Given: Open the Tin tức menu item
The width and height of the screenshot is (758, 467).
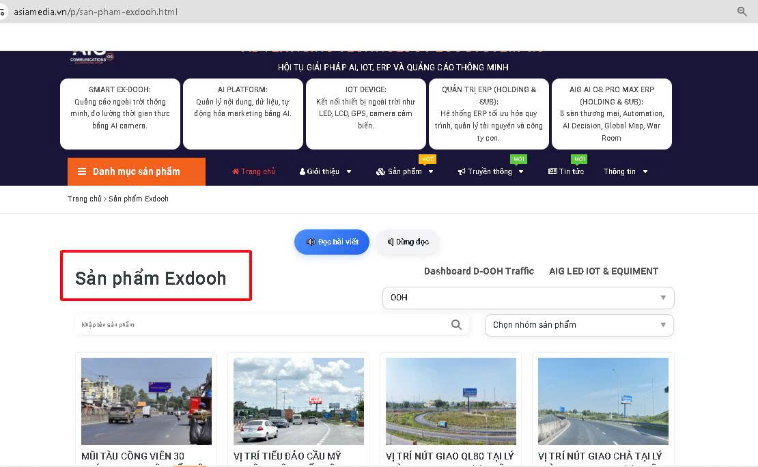Looking at the screenshot, I should click(x=566, y=171).
